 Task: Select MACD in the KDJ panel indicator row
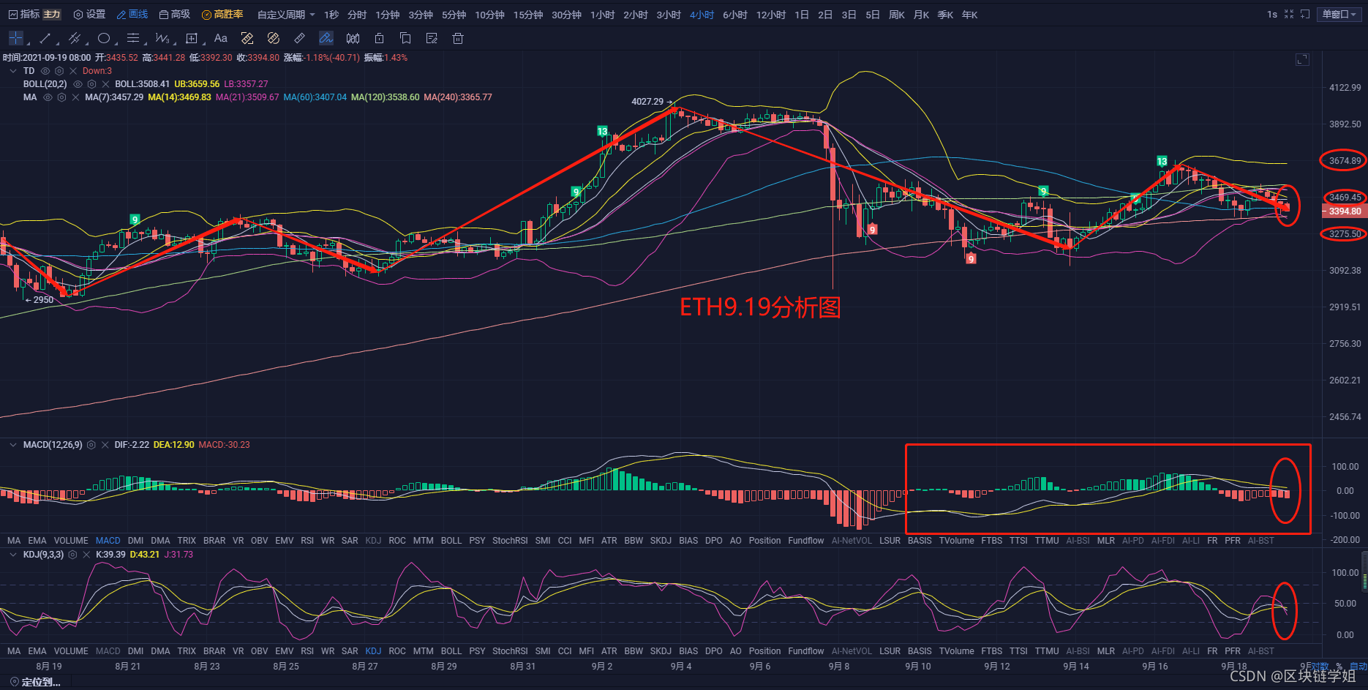pyautogui.click(x=108, y=651)
